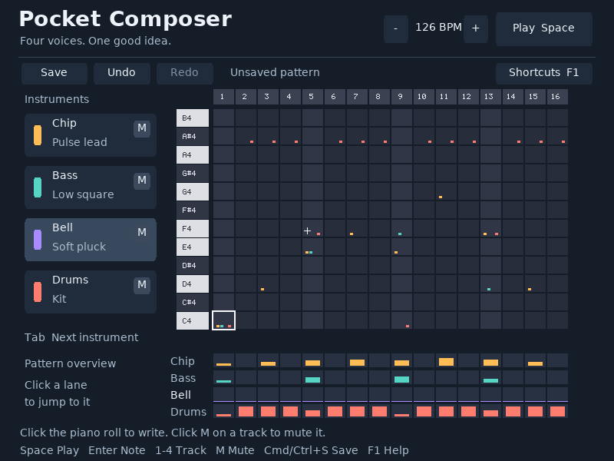Select the Bell Soft pluck instrument
The height and width of the screenshot is (461, 614).
[91, 240]
